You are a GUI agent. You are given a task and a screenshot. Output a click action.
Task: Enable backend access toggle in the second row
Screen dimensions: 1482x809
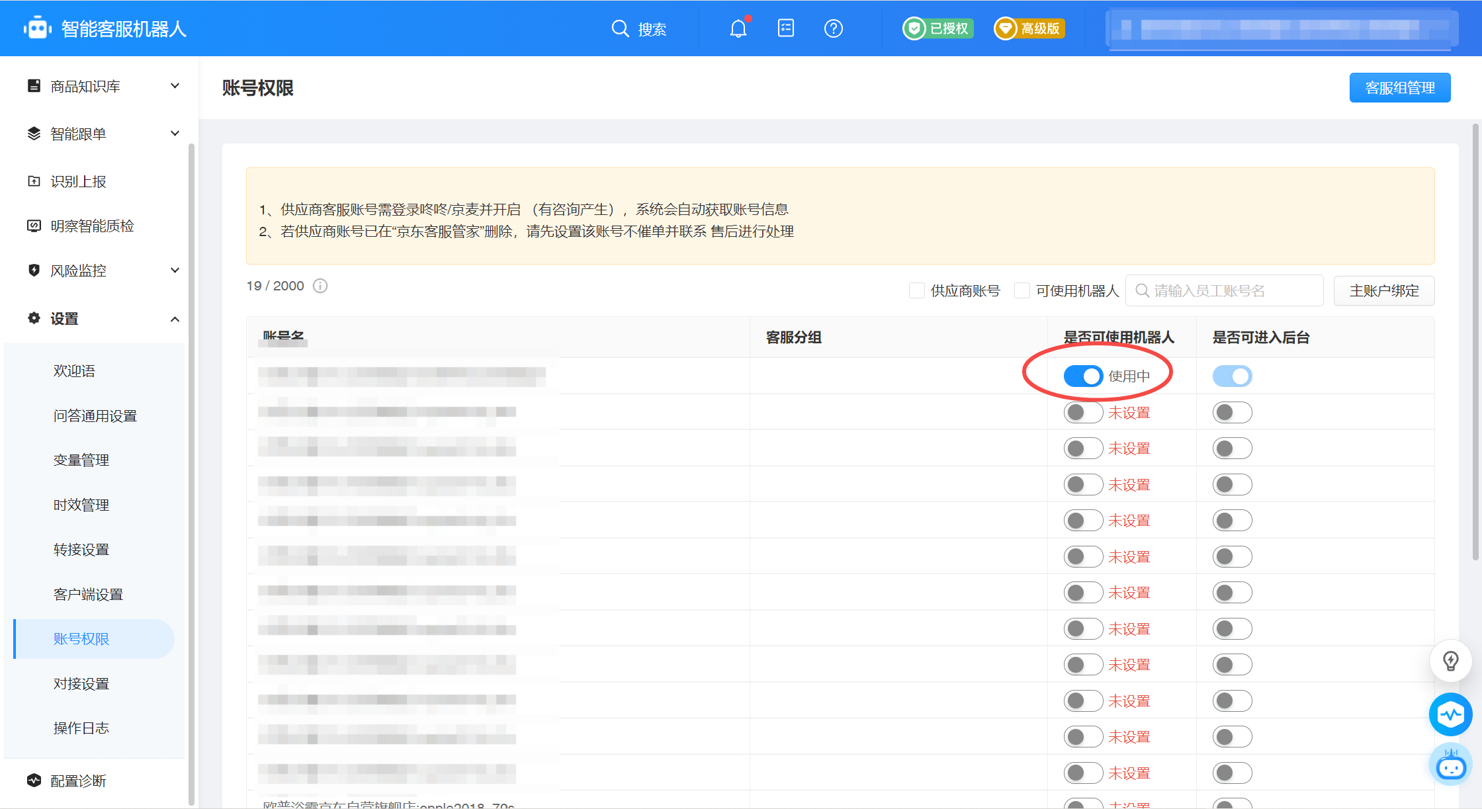coord(1232,412)
